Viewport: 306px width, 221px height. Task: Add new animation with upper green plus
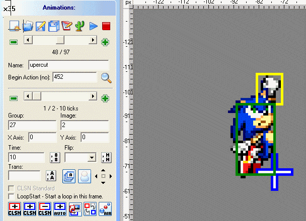pos(105,42)
